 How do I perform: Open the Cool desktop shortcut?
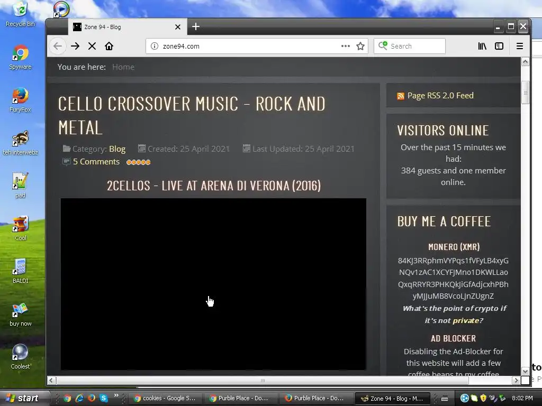coord(21,228)
